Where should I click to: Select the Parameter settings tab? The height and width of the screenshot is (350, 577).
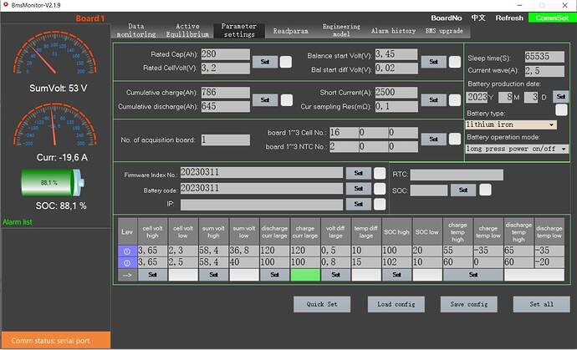pos(239,30)
